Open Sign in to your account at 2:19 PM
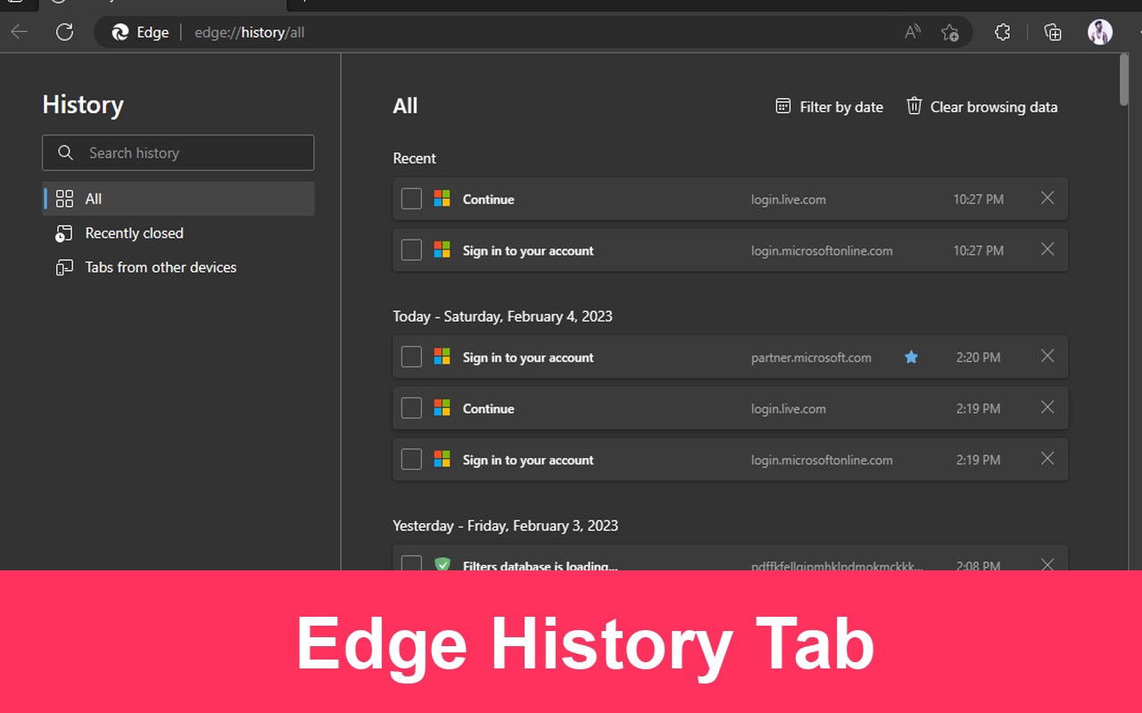1142x713 pixels. coord(528,460)
